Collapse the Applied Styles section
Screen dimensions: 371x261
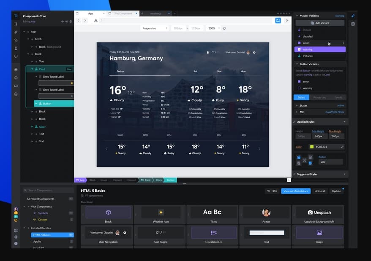344,122
